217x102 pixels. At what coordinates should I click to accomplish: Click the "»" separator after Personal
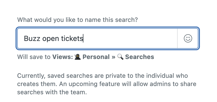coord(113,57)
